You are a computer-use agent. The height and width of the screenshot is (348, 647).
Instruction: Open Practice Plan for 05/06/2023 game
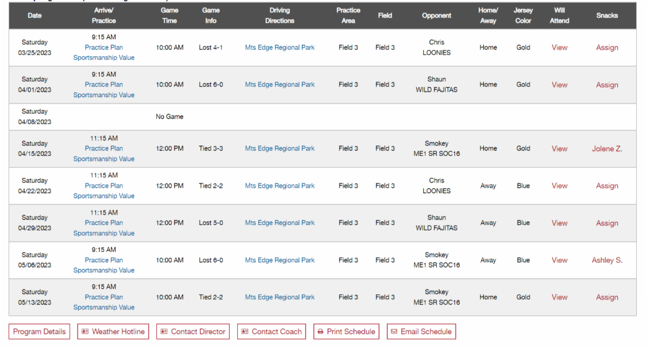tap(104, 260)
